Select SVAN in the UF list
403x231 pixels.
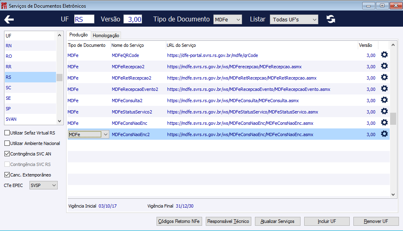pos(30,119)
